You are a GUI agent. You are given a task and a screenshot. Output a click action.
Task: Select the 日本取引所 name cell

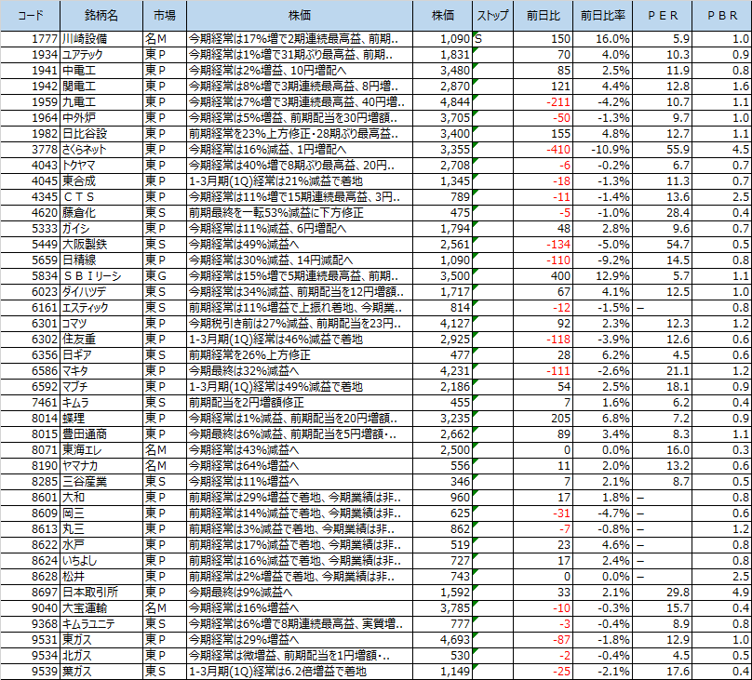[101, 593]
